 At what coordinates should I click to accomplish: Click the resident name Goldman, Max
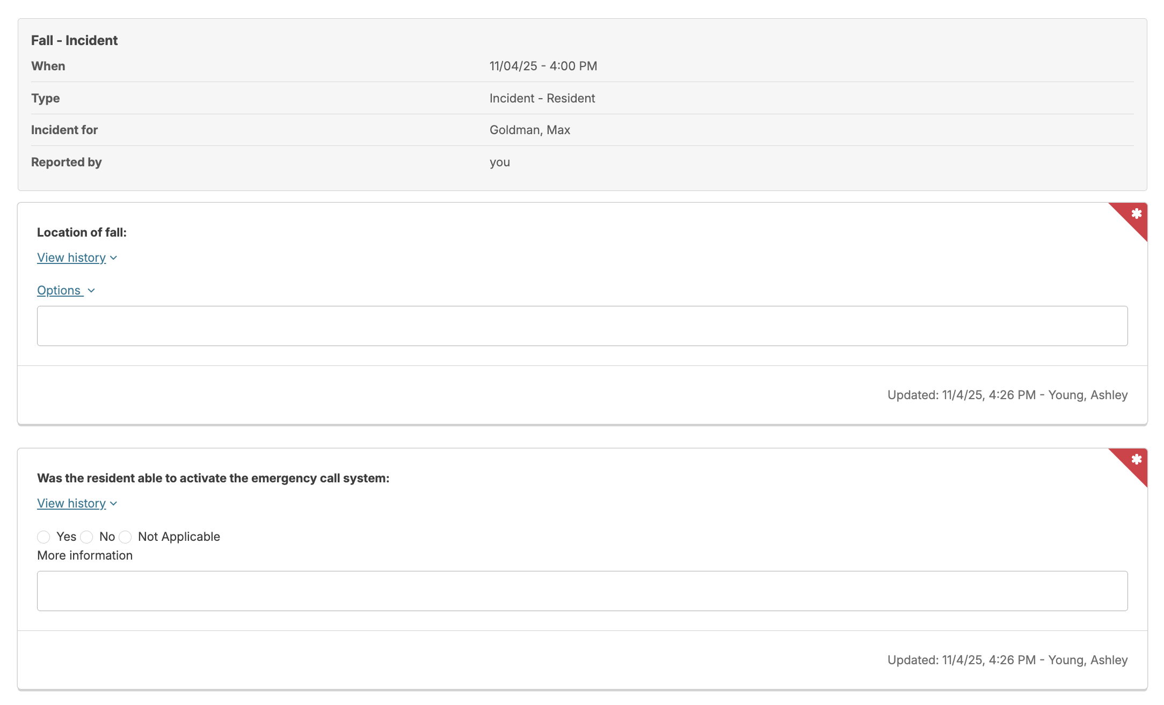pyautogui.click(x=529, y=130)
